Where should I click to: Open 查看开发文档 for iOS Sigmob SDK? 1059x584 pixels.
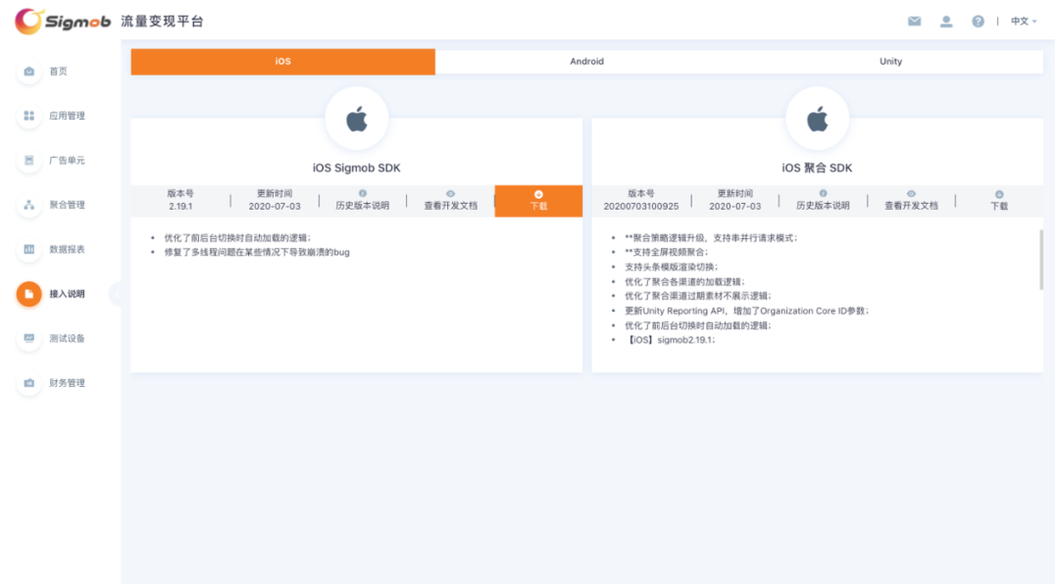450,201
